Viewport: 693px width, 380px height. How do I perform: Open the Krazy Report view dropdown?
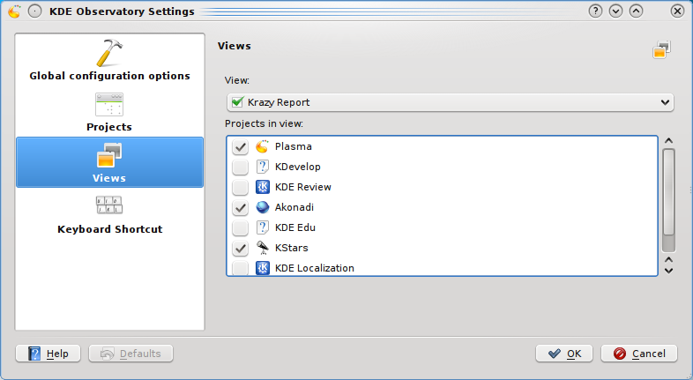coord(450,102)
